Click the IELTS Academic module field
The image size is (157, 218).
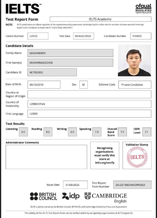[x=101, y=19]
